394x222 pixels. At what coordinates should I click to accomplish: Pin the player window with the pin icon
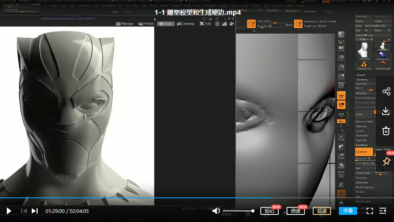(386, 161)
